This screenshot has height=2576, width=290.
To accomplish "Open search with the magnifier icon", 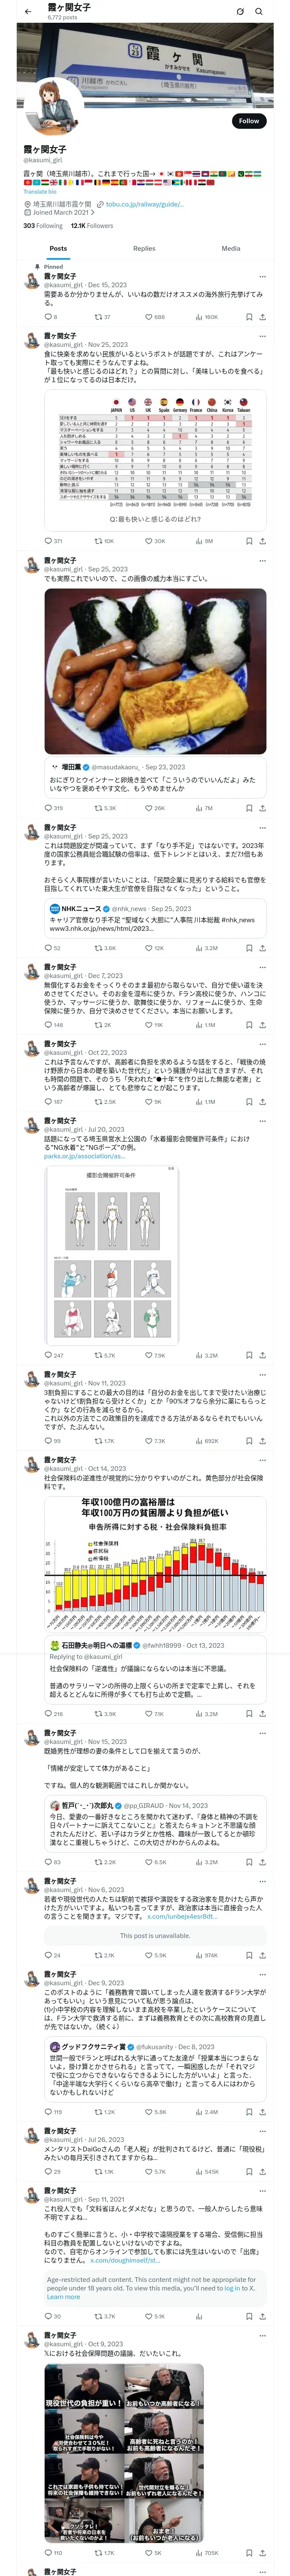I will (259, 11).
